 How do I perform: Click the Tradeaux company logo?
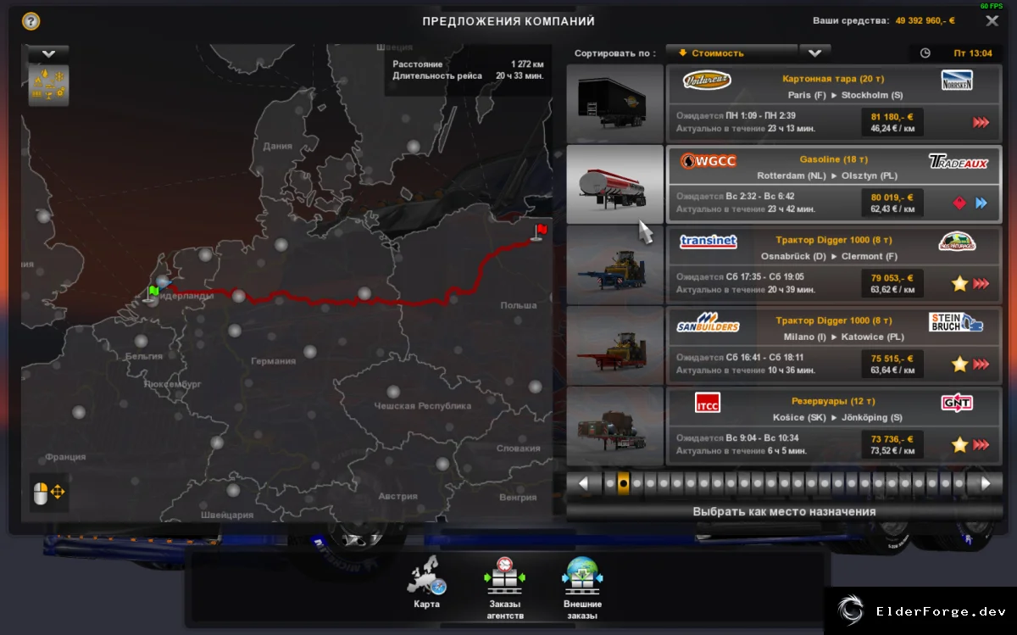[x=958, y=161]
